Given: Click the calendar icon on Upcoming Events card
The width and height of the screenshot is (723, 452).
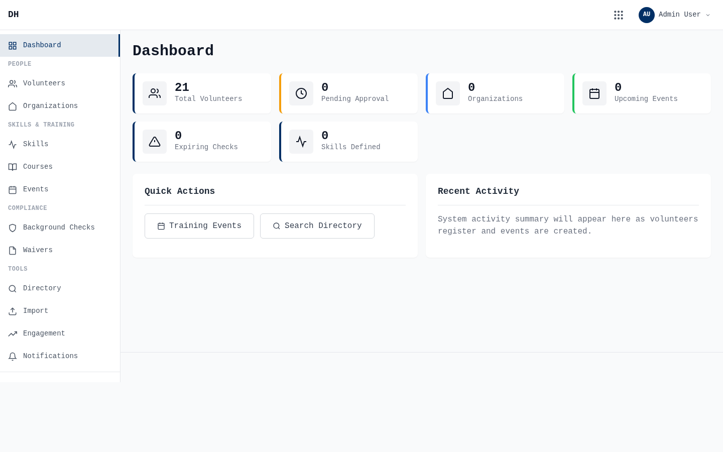Looking at the screenshot, I should tap(594, 93).
